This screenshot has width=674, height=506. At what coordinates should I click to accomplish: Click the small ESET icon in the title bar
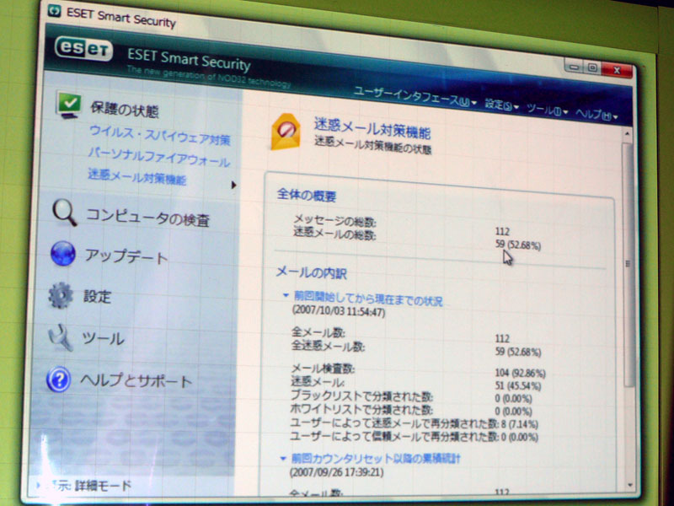pyautogui.click(x=54, y=10)
